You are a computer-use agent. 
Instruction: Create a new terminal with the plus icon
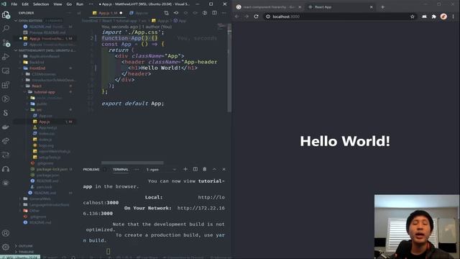click(185, 169)
